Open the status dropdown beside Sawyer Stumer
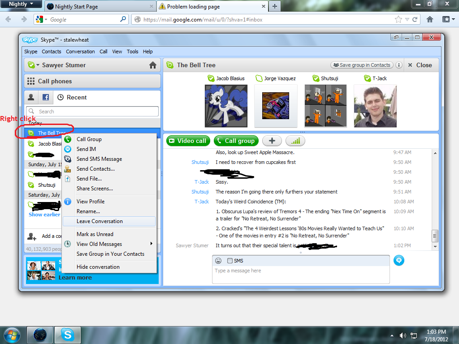459x344 pixels. 38,65
